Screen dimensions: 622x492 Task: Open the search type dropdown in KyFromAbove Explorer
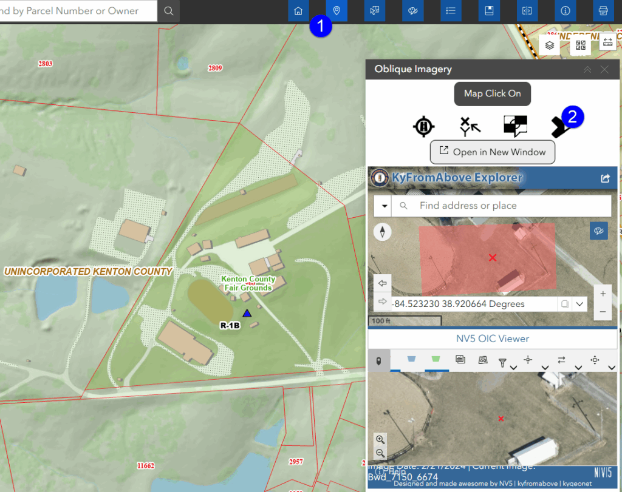point(384,206)
